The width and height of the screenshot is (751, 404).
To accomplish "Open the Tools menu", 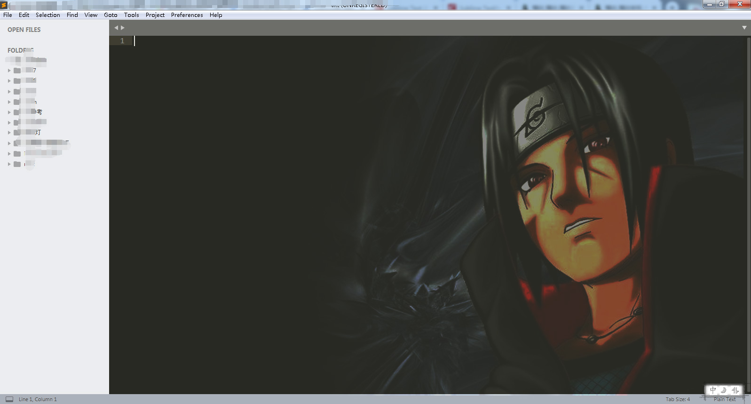I will [x=131, y=15].
